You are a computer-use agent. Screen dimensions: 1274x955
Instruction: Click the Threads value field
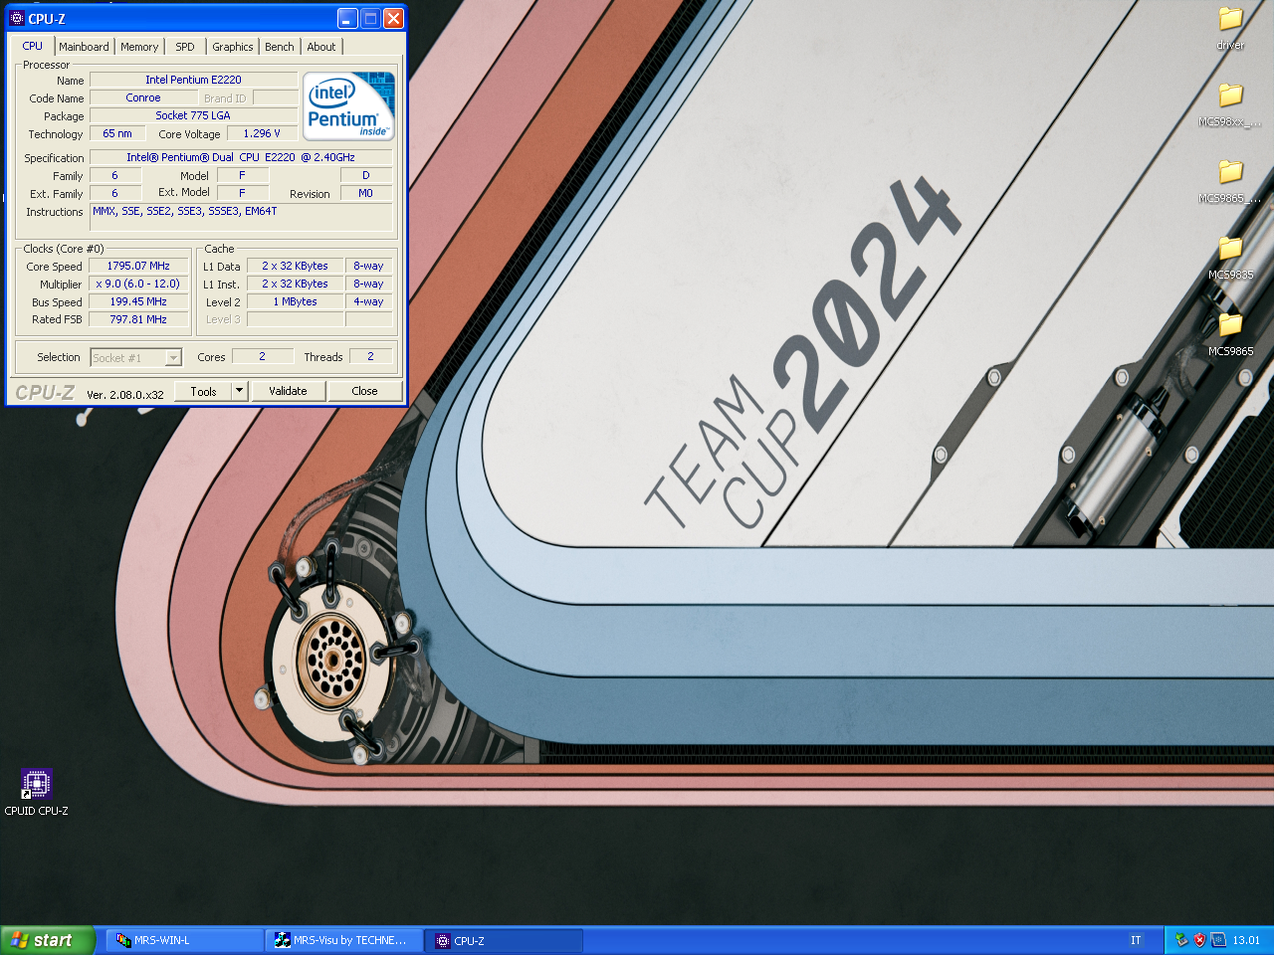(x=370, y=356)
